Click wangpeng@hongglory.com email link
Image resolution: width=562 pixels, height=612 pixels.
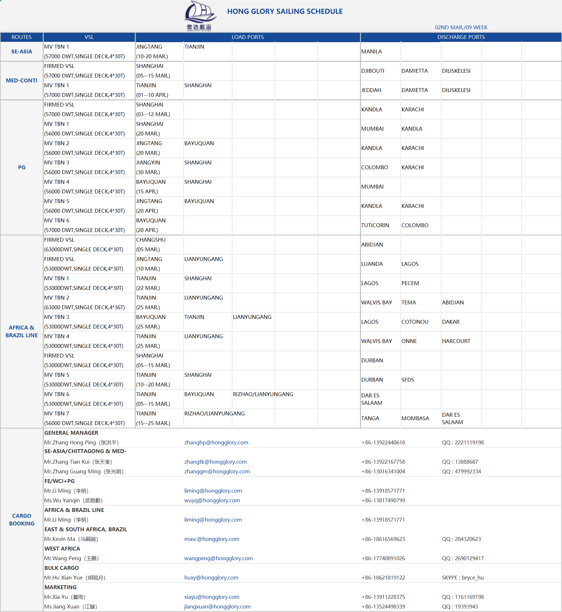click(x=218, y=558)
